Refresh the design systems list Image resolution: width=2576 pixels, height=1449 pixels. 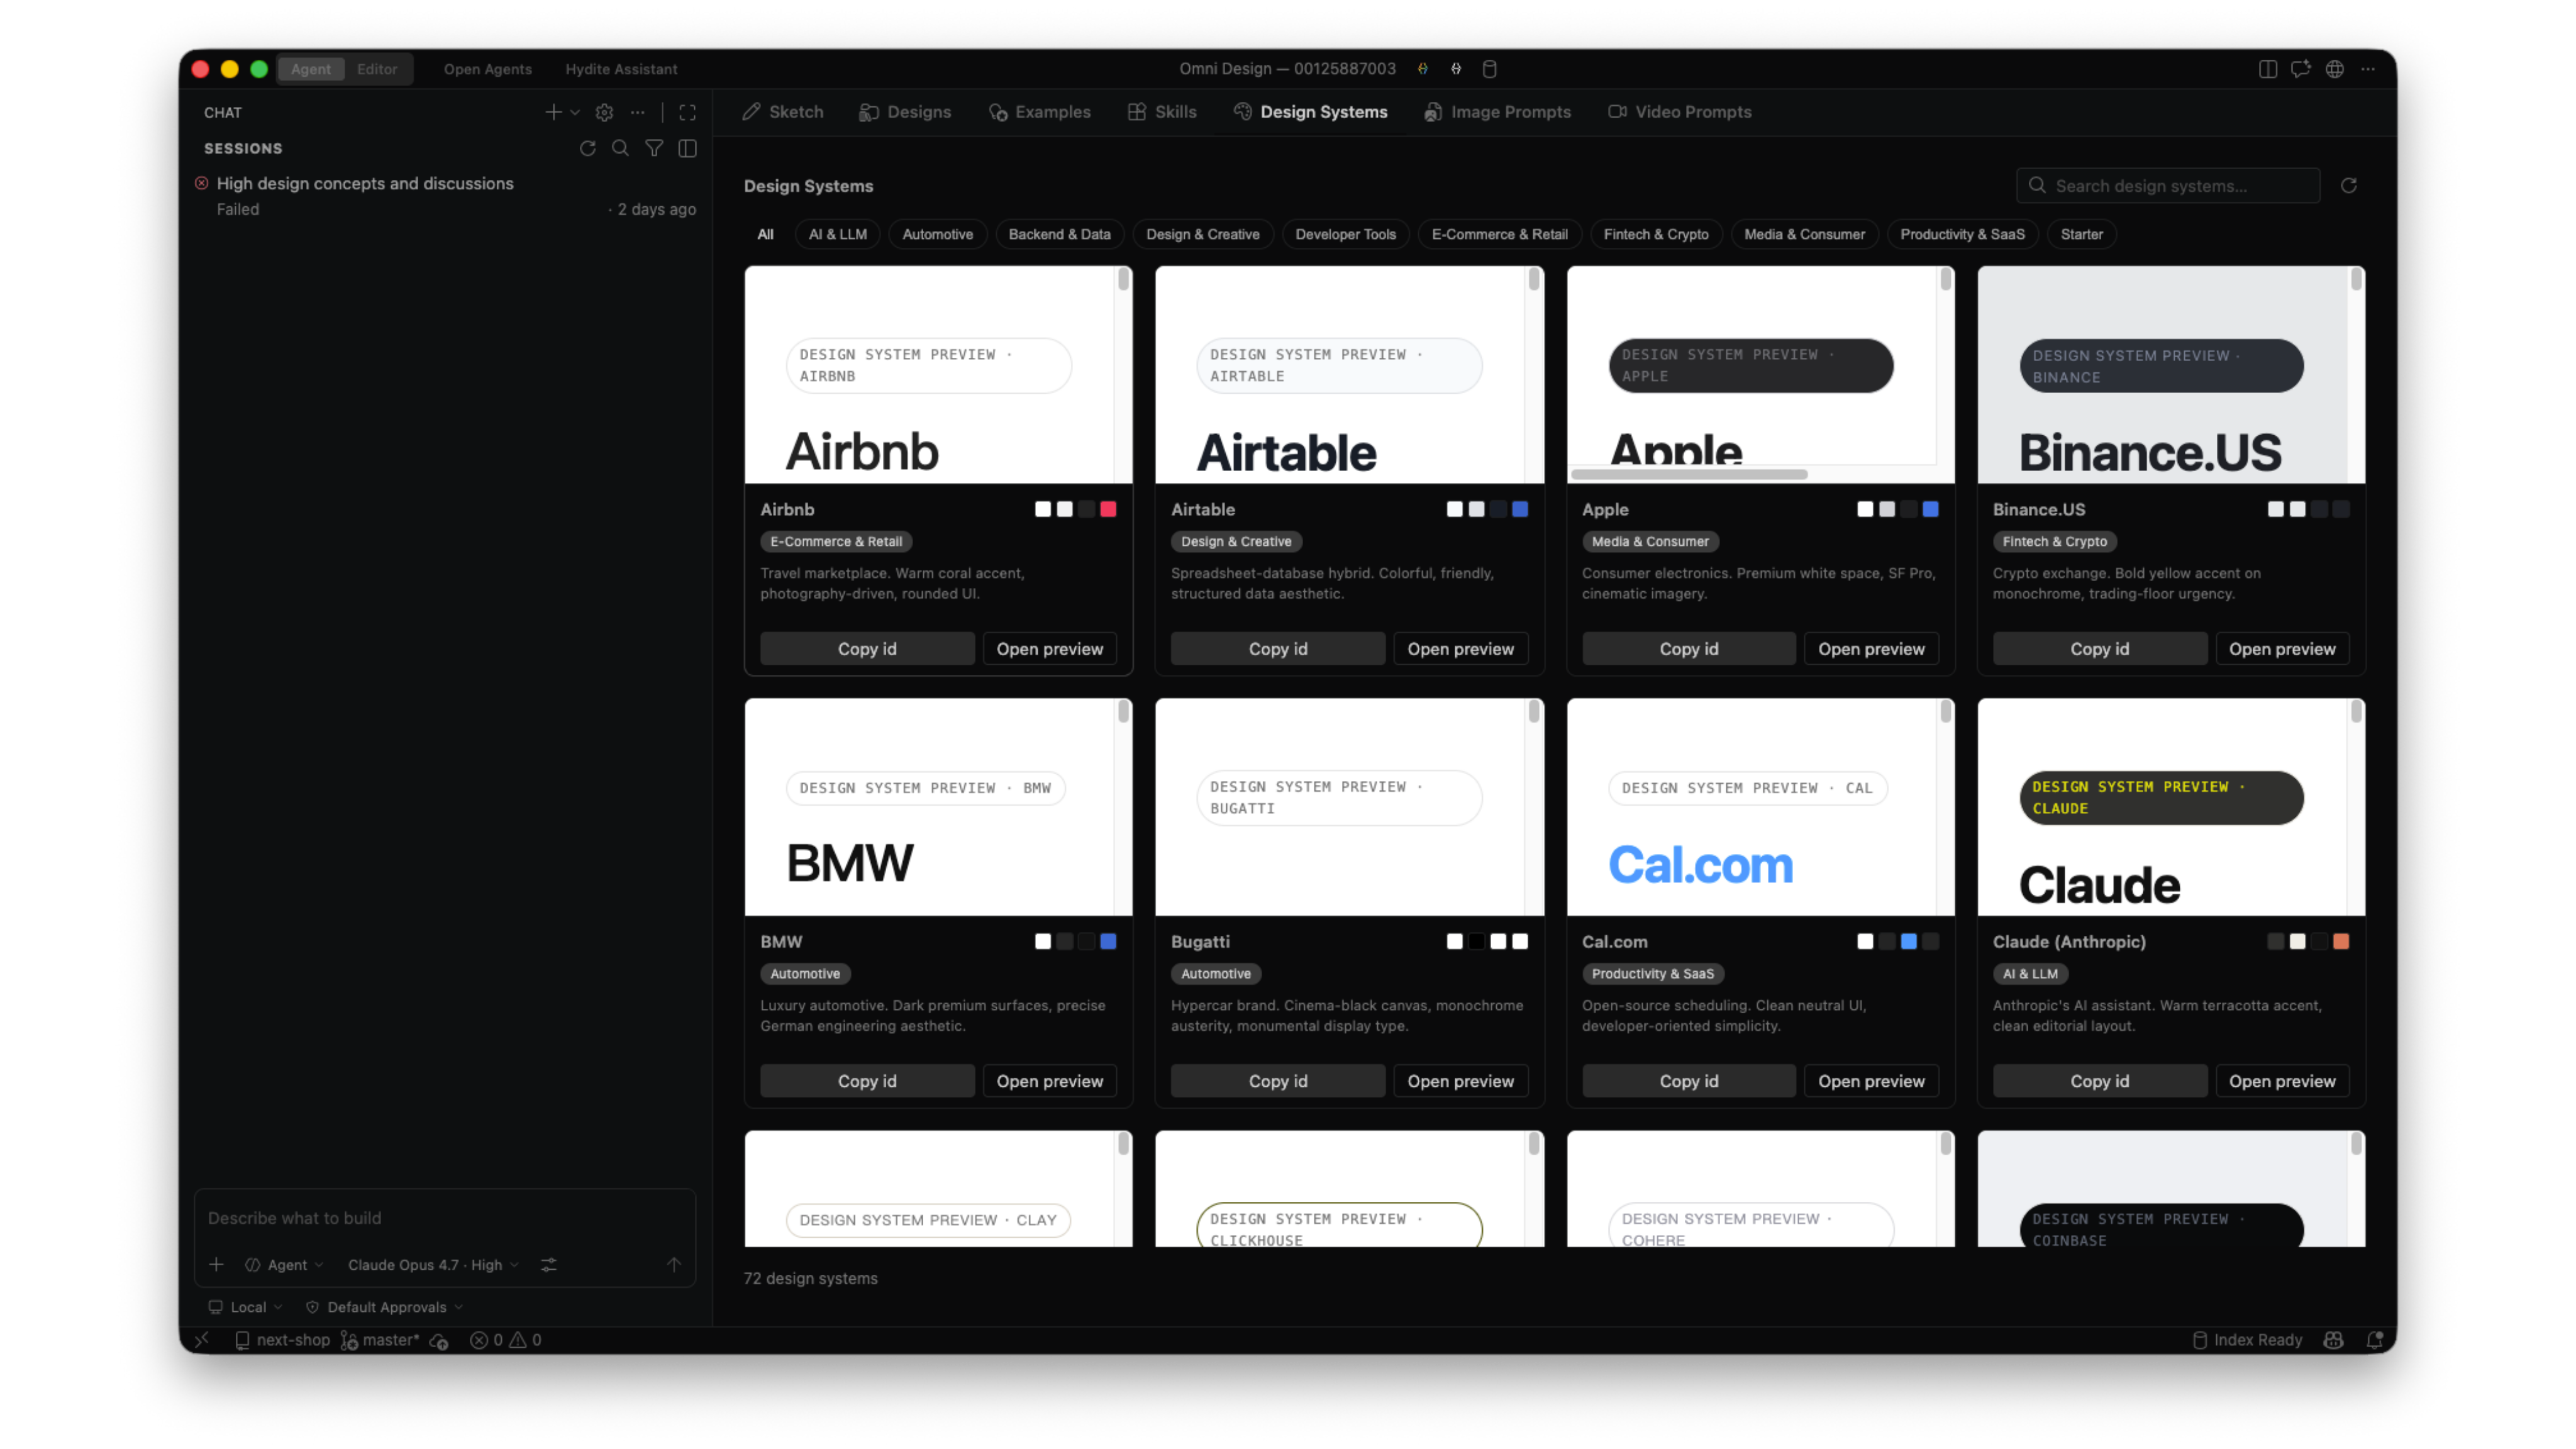(2348, 186)
